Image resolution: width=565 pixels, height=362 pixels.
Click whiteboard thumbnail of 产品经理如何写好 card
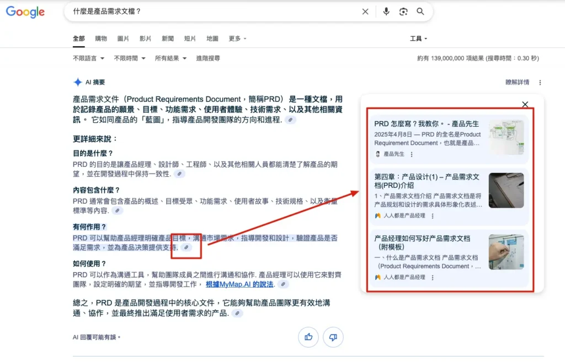[x=507, y=252]
